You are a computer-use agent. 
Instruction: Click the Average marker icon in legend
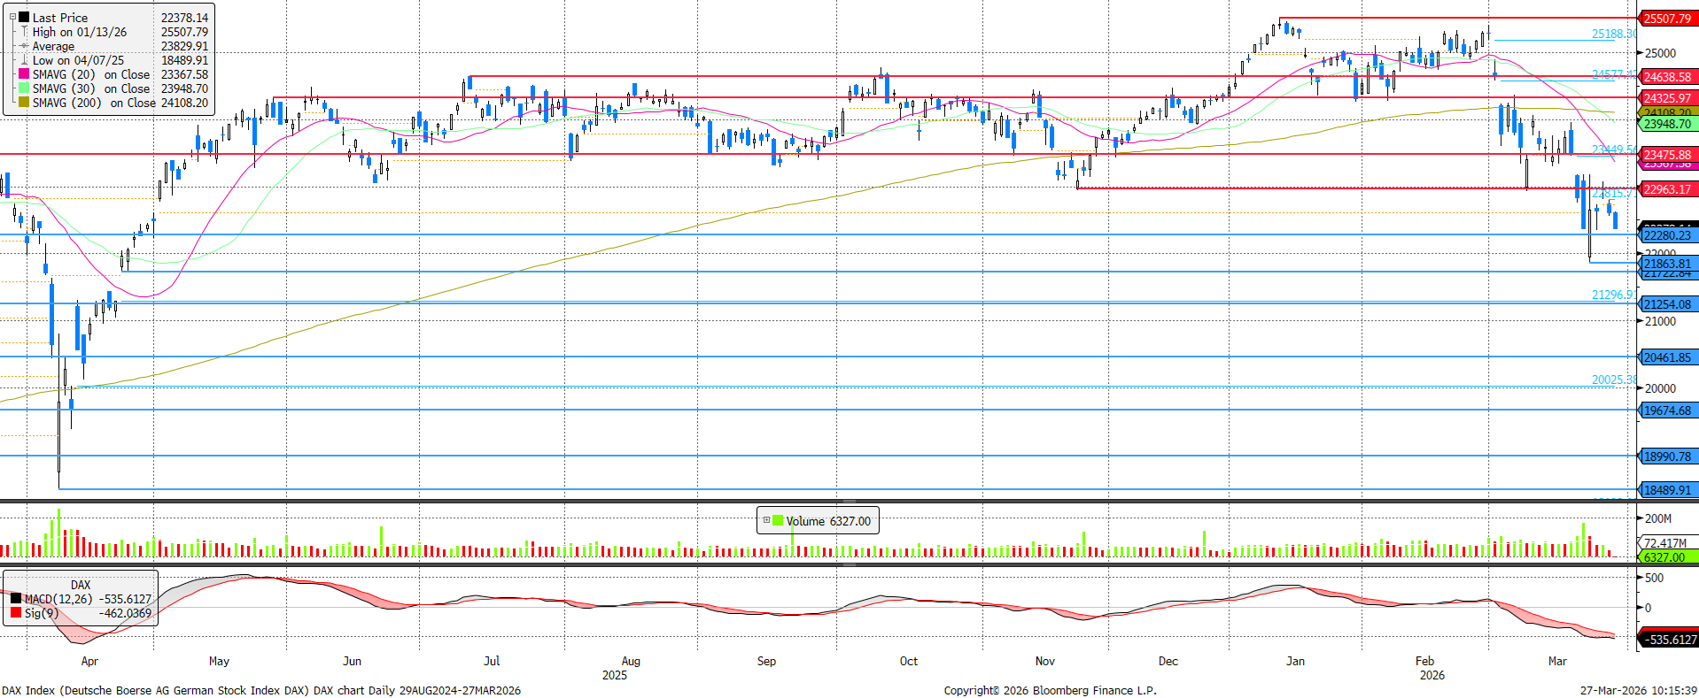(x=24, y=46)
